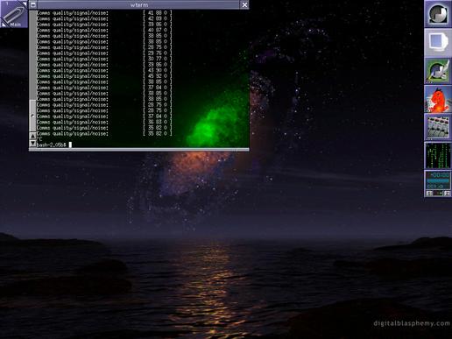Screen dimensions: 452x339
Task: Close the wterm window
Action: (244, 4)
